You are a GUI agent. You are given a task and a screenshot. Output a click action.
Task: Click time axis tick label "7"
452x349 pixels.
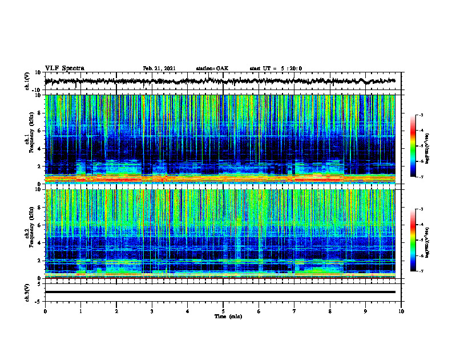click(x=294, y=311)
